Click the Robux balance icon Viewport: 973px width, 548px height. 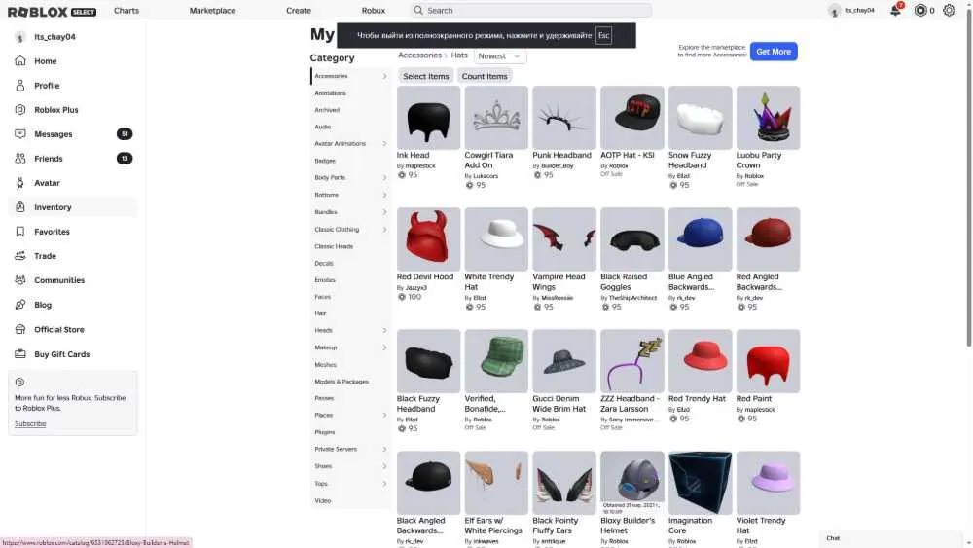pyautogui.click(x=920, y=10)
